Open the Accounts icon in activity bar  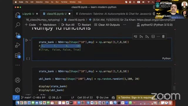tap(18, 80)
